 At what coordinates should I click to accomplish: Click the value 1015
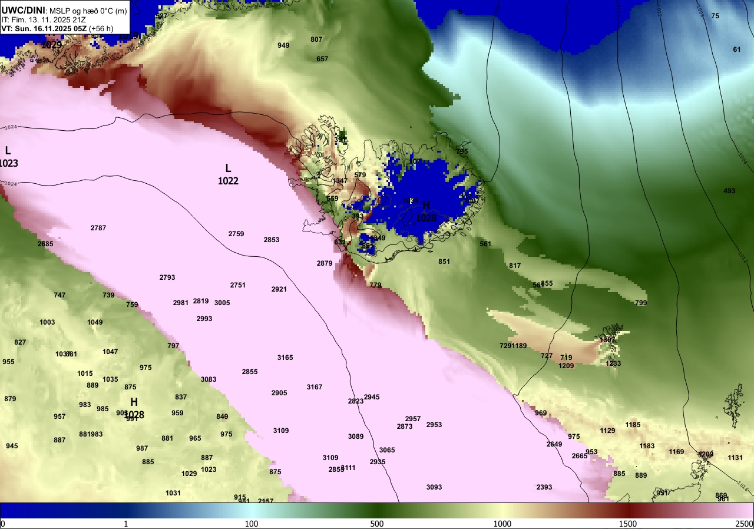click(x=85, y=373)
